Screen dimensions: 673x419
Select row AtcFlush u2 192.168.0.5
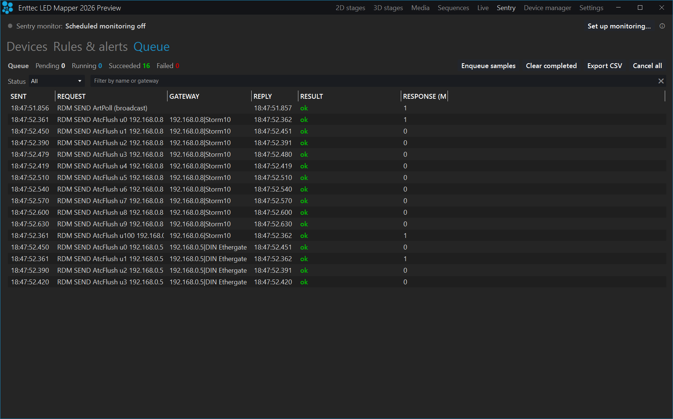(x=337, y=270)
